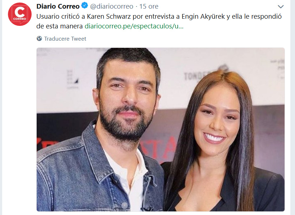Open tweet options via the chevron arrow
This screenshot has height=215, width=295.
pos(281,6)
